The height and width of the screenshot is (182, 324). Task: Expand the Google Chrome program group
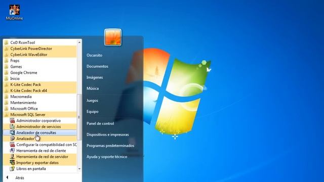(40, 72)
